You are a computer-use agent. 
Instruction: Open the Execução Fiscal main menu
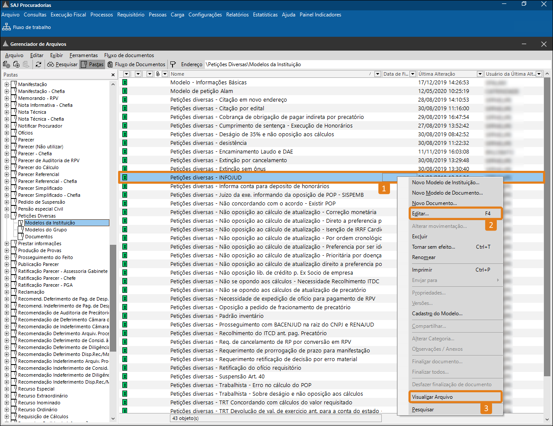[68, 15]
